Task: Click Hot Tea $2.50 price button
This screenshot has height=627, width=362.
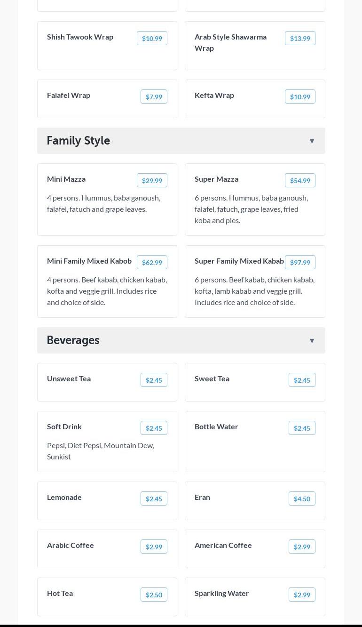Action: (154, 595)
